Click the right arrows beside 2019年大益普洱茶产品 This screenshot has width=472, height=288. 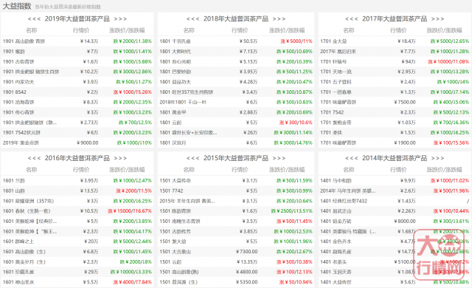tap(120, 19)
